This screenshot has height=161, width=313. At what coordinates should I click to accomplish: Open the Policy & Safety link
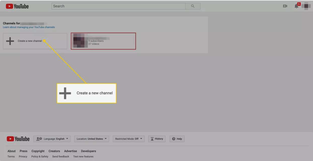40,156
